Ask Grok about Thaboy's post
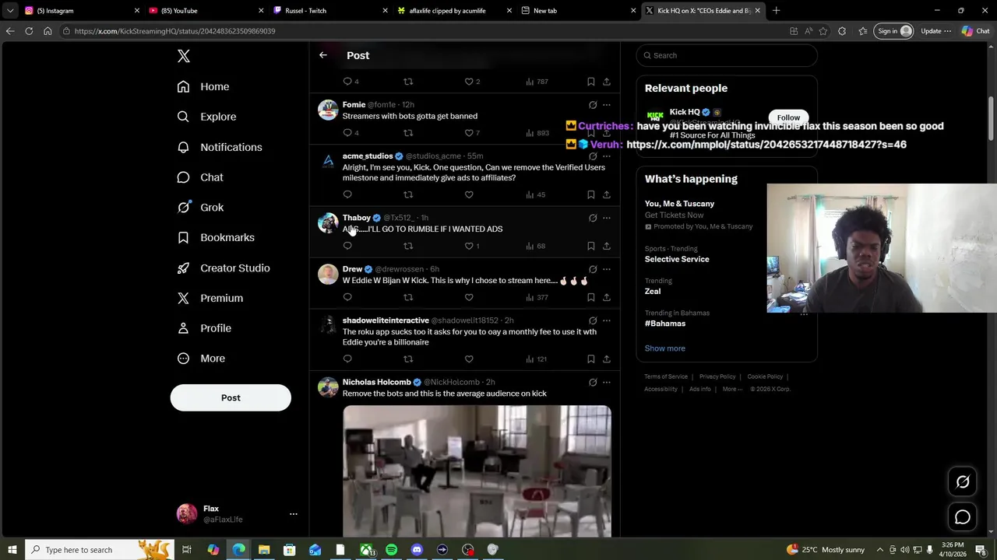Viewport: 997px width, 560px height. 593,218
